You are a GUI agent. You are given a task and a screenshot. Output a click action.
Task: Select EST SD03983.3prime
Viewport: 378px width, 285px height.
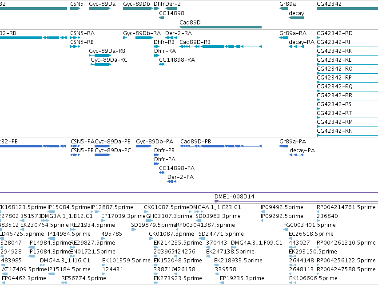[x=218, y=216]
